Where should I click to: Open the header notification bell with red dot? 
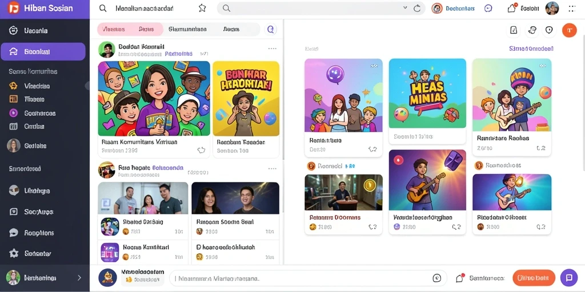[x=512, y=8]
